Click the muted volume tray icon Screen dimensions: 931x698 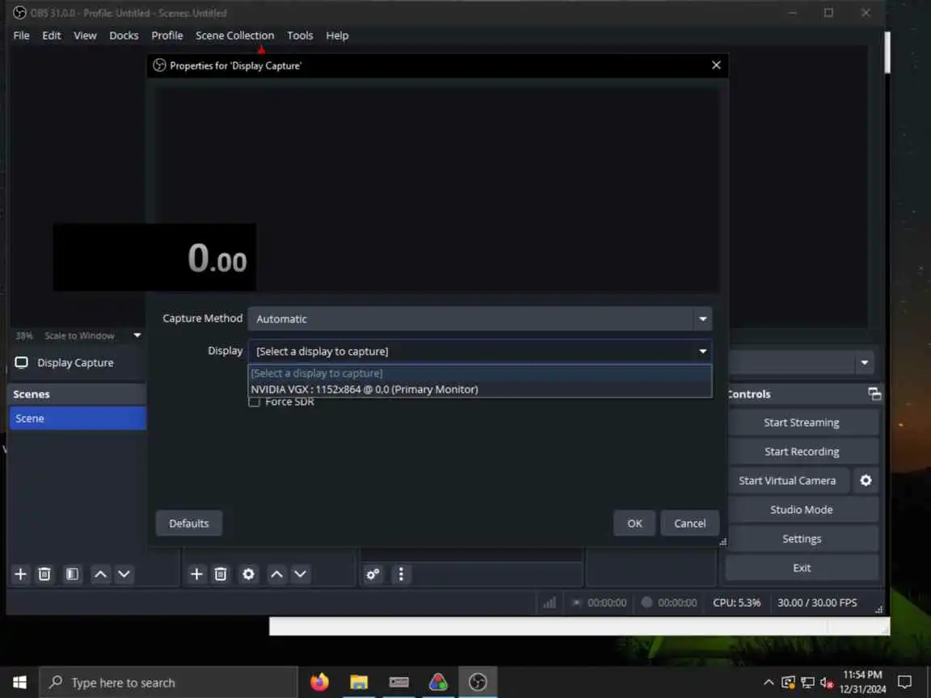coord(827,683)
